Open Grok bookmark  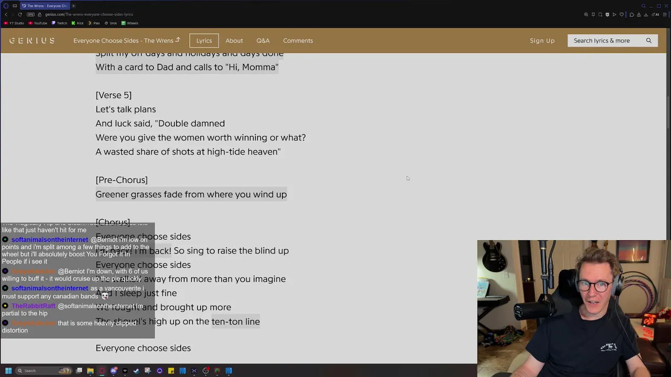pyautogui.click(x=111, y=23)
